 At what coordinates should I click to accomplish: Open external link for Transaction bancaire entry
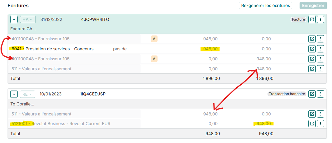312,94
